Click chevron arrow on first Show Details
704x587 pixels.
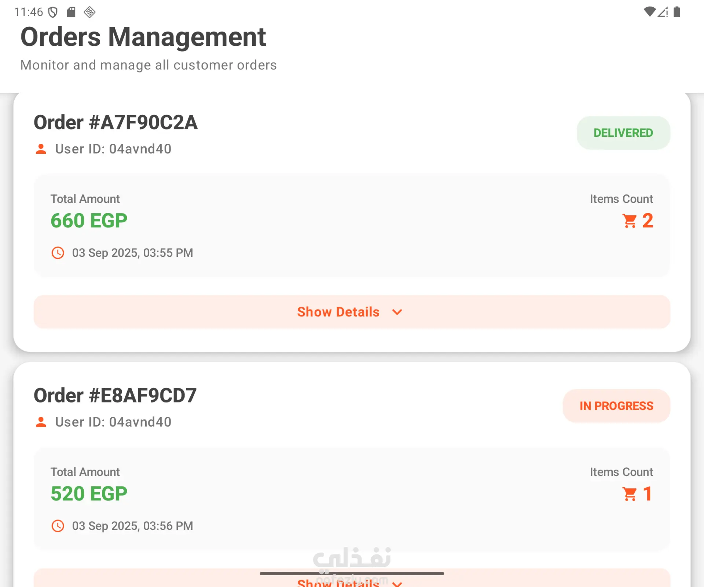point(397,312)
